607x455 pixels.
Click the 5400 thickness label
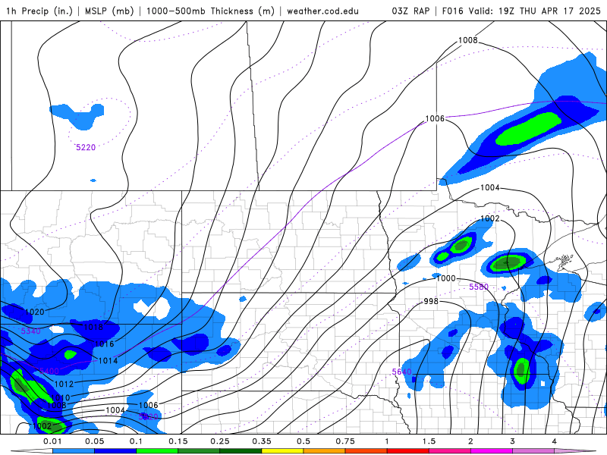49,371
